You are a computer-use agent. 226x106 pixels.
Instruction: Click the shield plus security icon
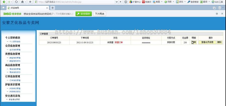point(126,2)
